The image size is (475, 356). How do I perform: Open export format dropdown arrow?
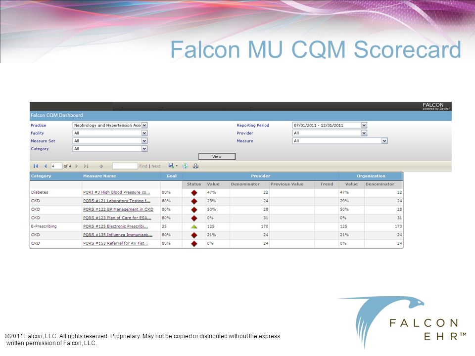pyautogui.click(x=177, y=166)
